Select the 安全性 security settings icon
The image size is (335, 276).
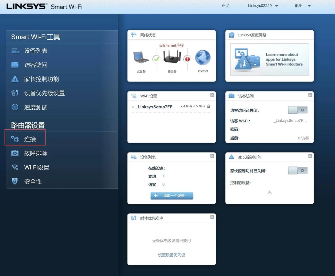15,181
